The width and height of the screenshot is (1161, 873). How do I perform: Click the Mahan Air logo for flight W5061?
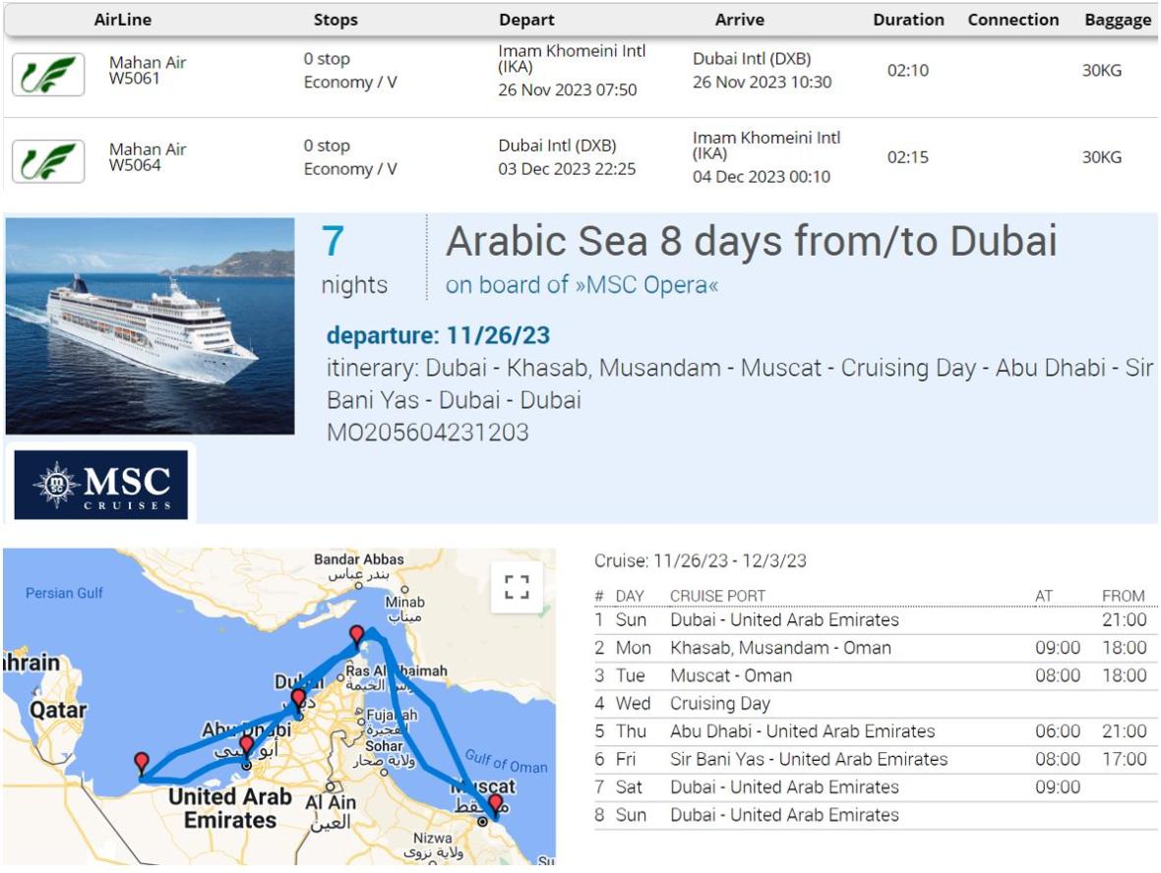(x=48, y=75)
